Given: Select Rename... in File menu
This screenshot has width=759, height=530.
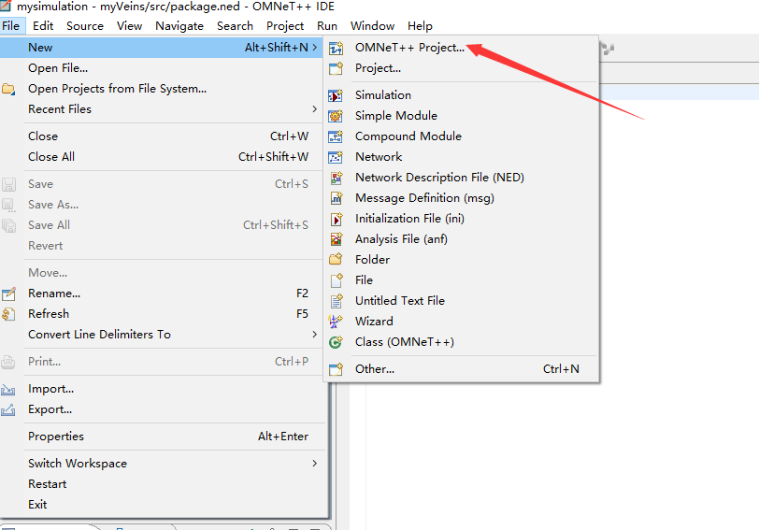Looking at the screenshot, I should point(162,294).
